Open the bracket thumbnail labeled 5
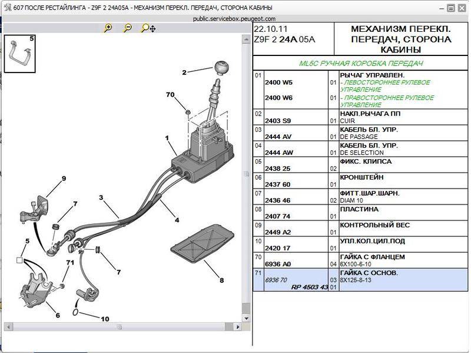Image resolution: width=471 pixels, height=353 pixels. pos(20,53)
